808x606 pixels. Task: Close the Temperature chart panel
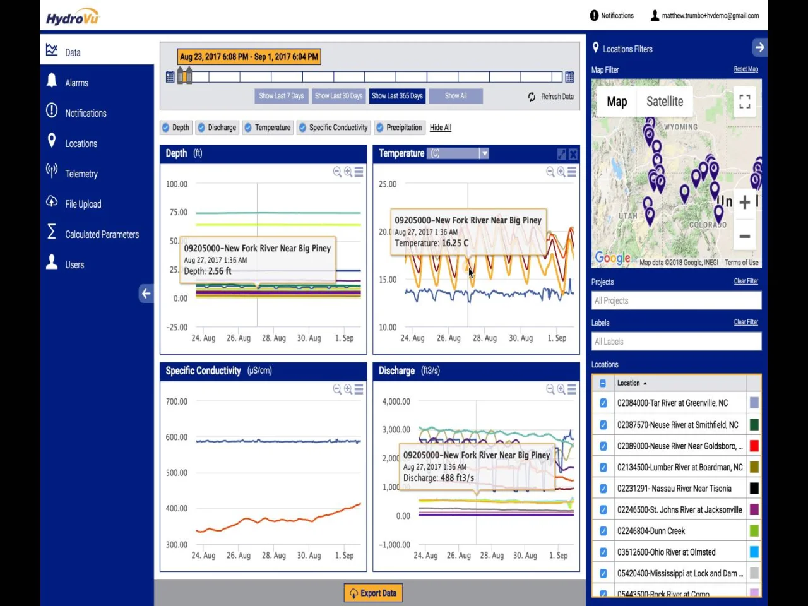[x=573, y=154]
